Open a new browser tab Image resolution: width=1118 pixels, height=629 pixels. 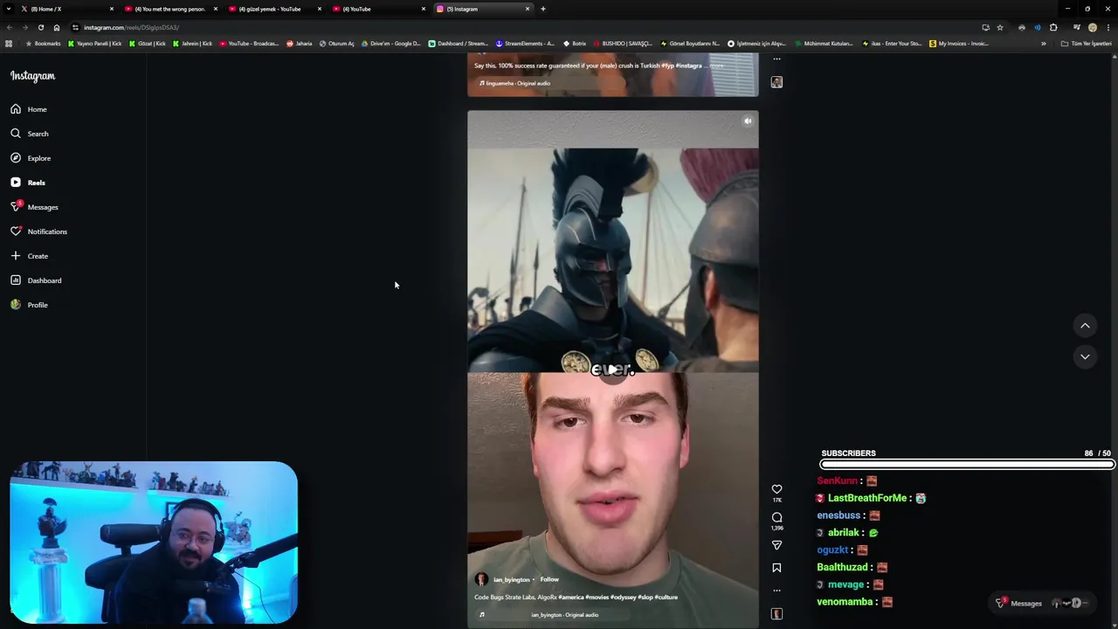point(542,9)
